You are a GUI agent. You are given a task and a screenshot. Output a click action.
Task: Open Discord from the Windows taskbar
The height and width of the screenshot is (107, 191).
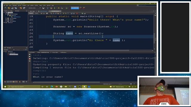tap(75, 86)
